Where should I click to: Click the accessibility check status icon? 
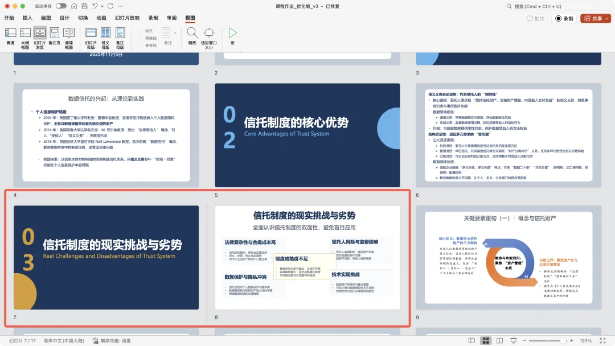coord(95,341)
